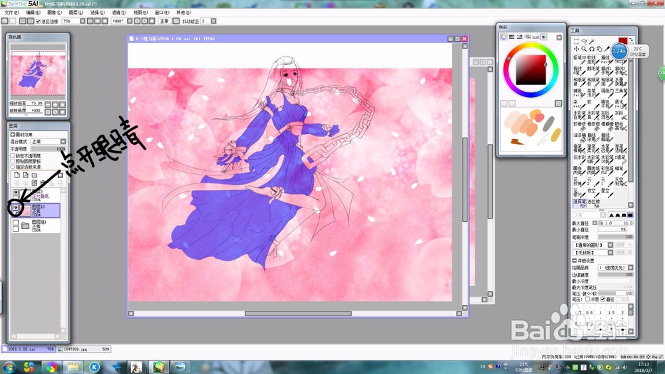Clear the current layer
This screenshot has height=374, width=665.
(x=35, y=183)
